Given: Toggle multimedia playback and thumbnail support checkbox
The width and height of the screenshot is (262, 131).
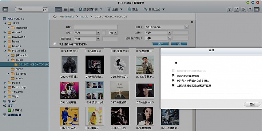Looking at the screenshot, I should coord(173,85).
